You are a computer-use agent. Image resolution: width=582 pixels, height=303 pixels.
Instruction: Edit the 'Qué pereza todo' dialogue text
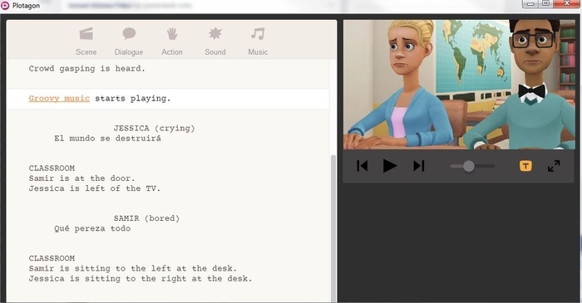tap(92, 228)
